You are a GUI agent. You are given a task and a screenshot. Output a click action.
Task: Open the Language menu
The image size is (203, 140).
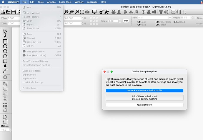(92, 2)
